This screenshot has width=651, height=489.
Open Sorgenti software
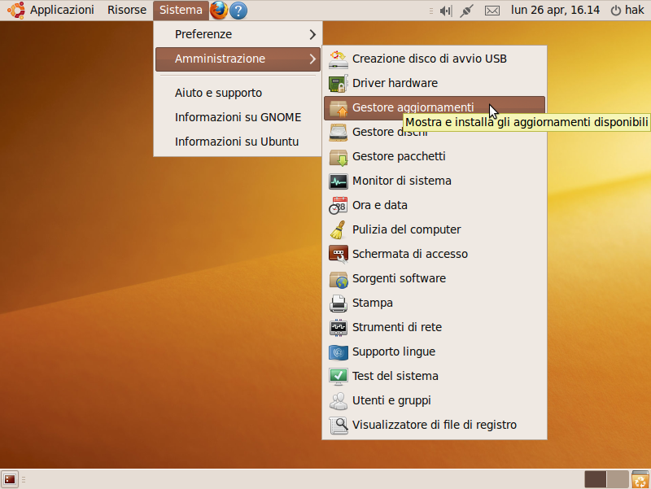click(x=435, y=278)
